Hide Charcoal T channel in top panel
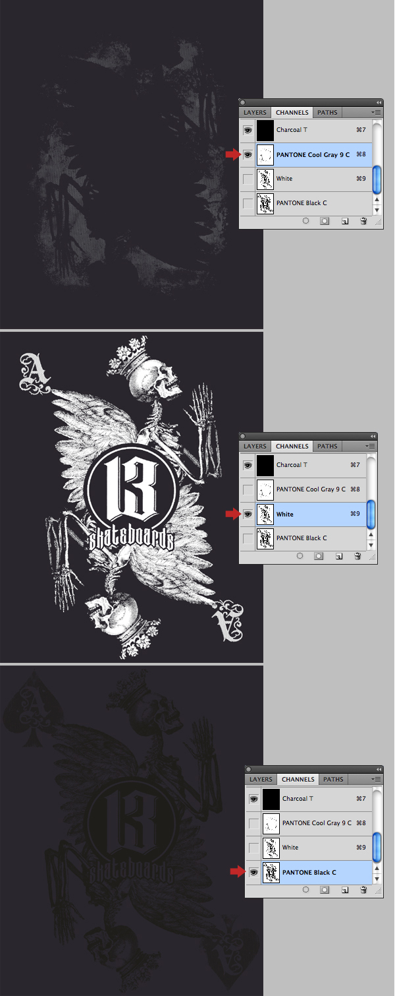Viewport: 395px width, 996px height. (248, 131)
